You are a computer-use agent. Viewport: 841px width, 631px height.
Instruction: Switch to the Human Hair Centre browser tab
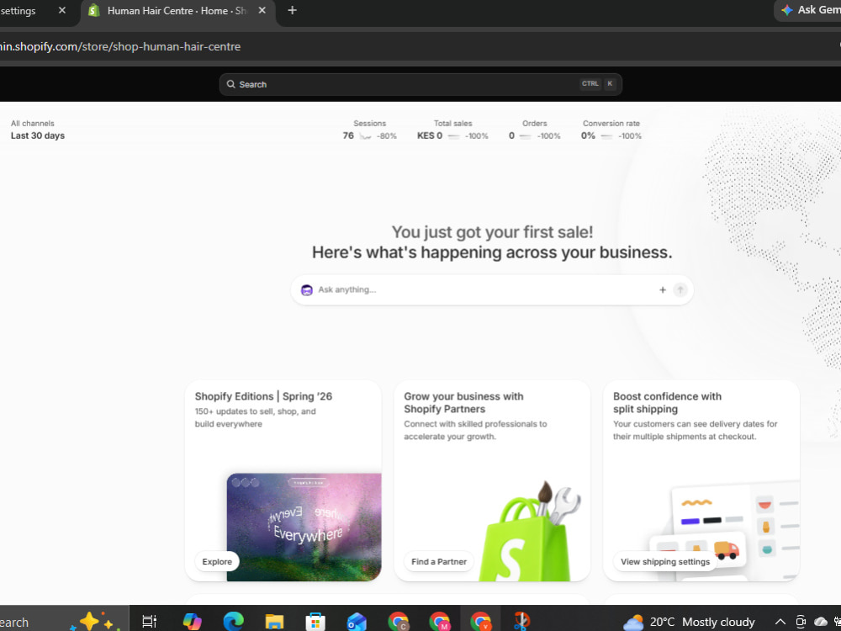click(x=177, y=11)
